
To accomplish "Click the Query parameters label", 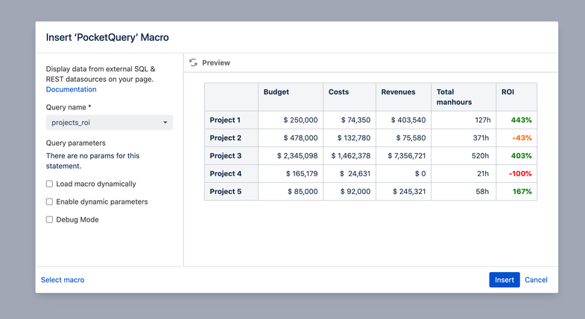I will (76, 143).
